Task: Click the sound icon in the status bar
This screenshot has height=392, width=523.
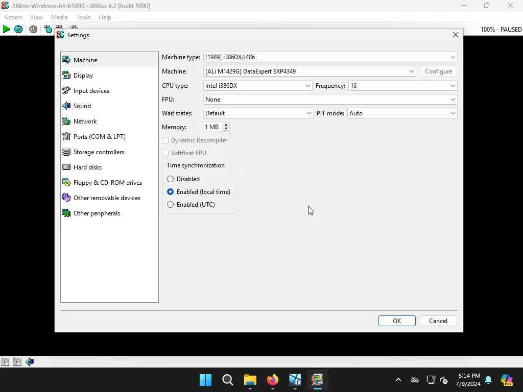Action: point(30,362)
